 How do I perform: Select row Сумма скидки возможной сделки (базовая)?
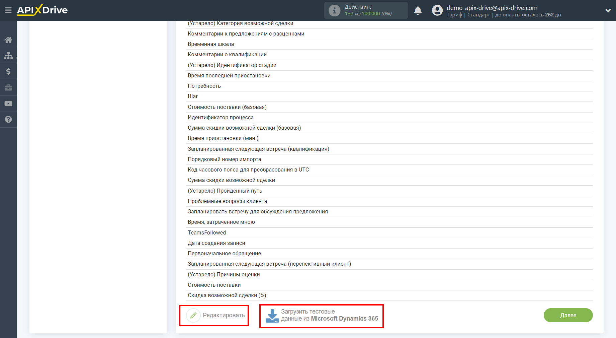tap(389, 128)
